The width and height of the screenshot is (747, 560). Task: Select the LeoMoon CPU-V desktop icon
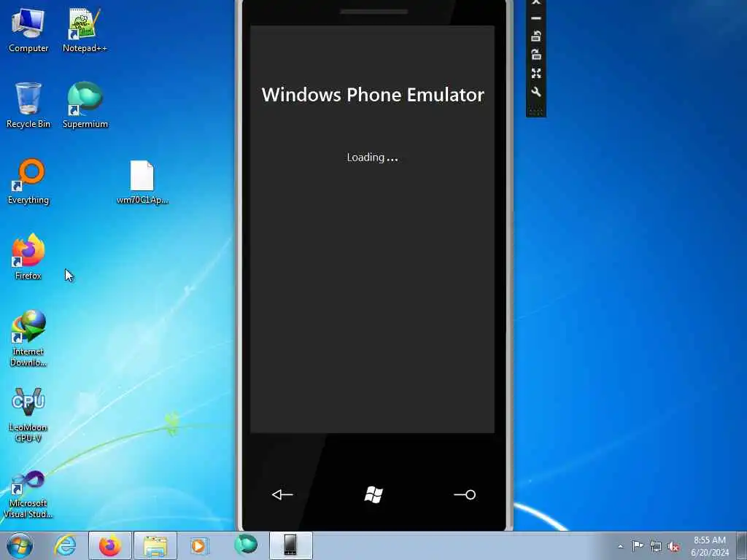[x=28, y=415]
